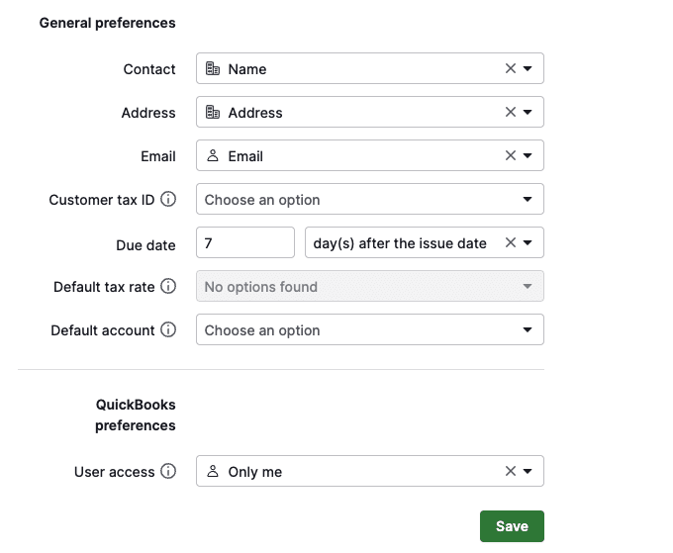Click the organization icon in Contact field
The width and height of the screenshot is (673, 553).
click(213, 68)
